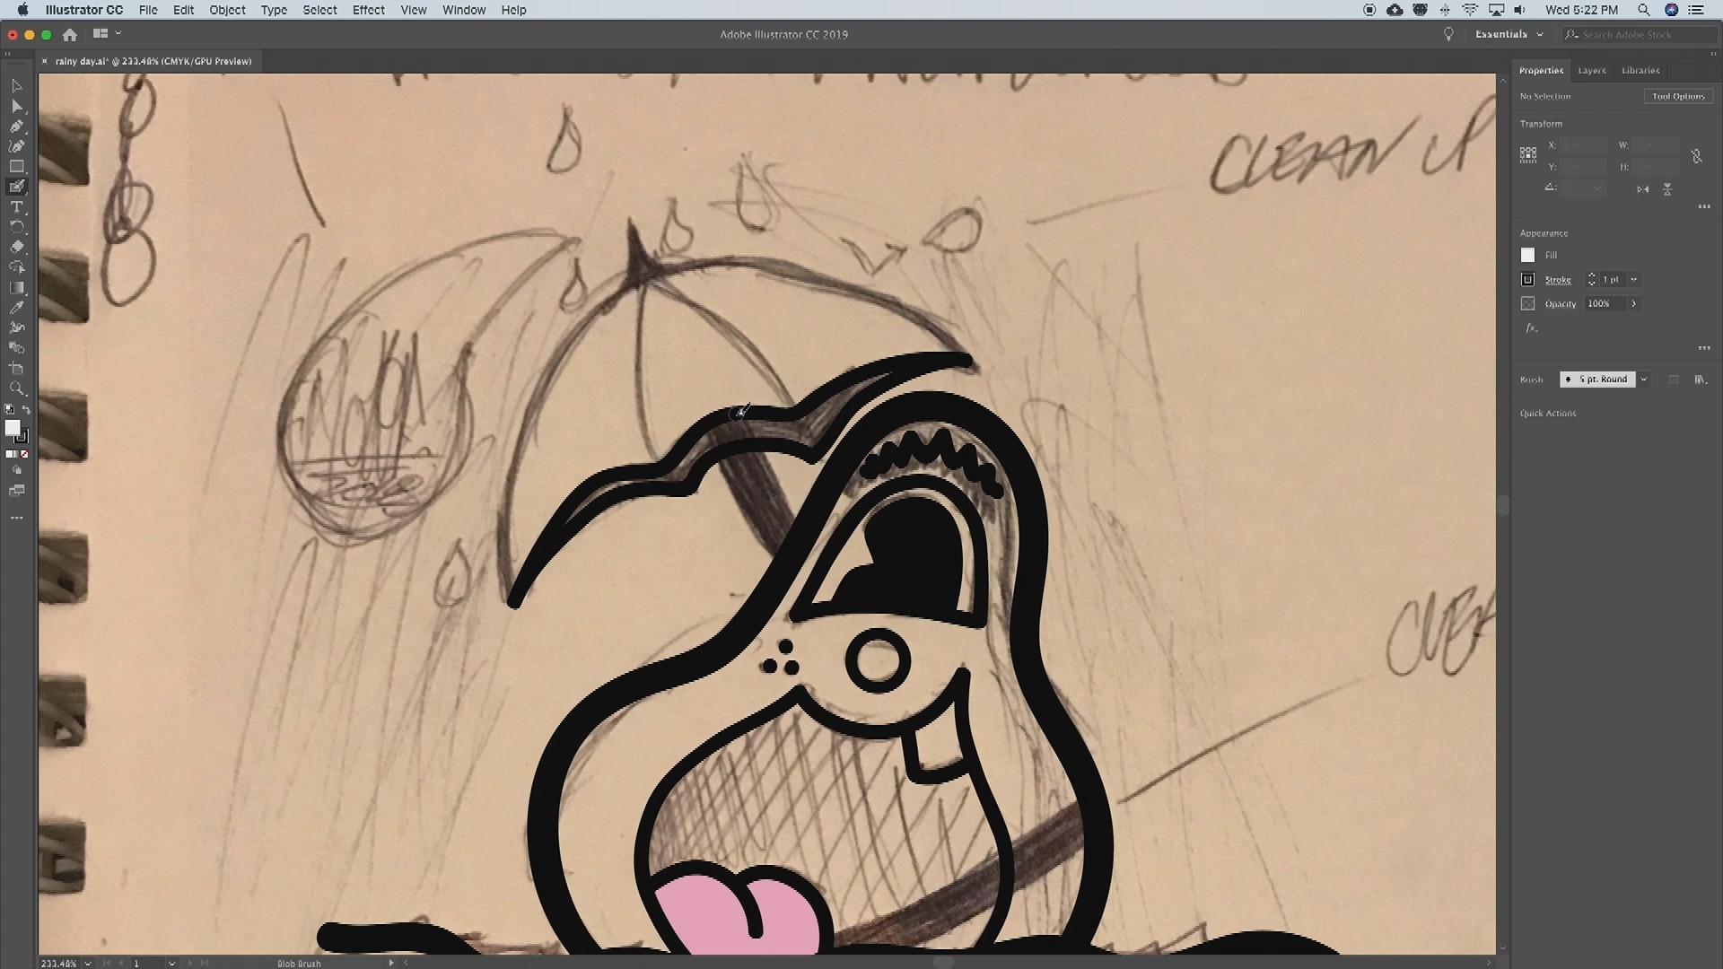Open Edit Toolbar three-dots button
The image size is (1723, 969).
tap(17, 518)
